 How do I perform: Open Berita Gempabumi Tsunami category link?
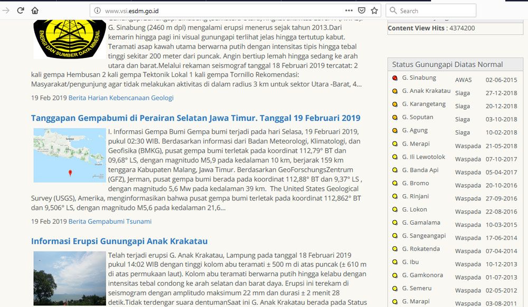pyautogui.click(x=110, y=221)
